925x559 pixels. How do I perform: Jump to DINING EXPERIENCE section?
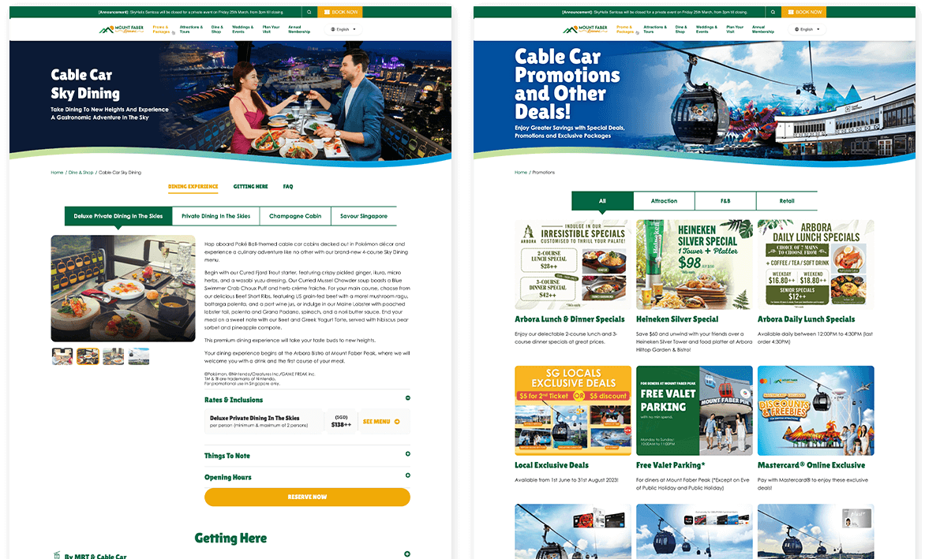click(193, 187)
